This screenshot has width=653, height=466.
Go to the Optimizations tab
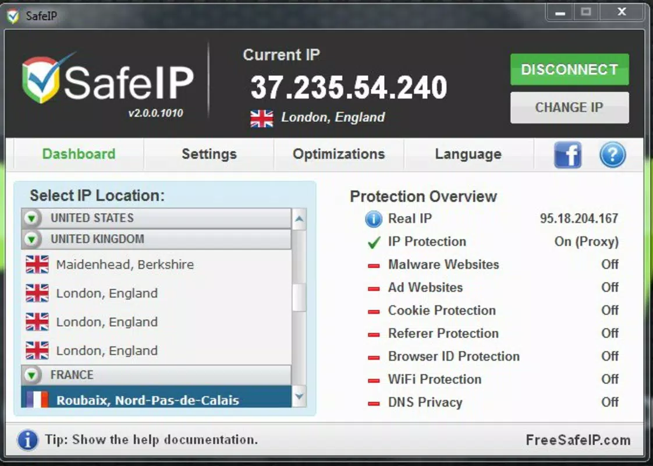(339, 154)
